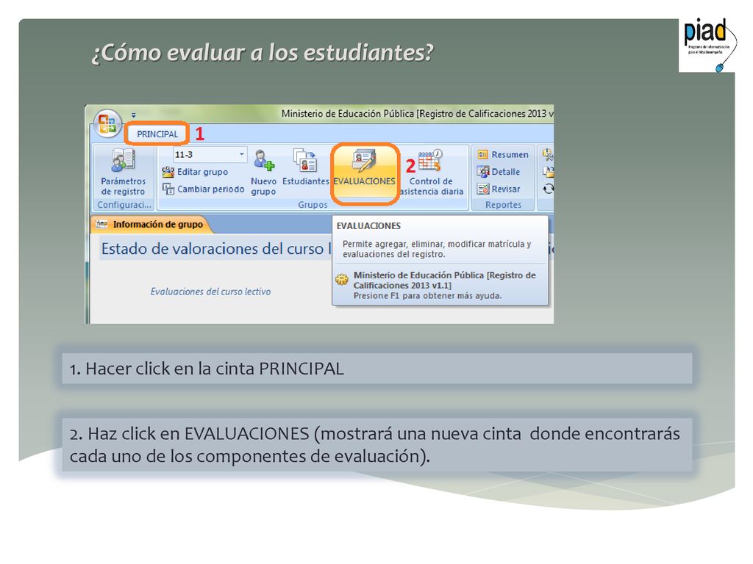The image size is (753, 564).
Task: Open the PRINCIPAL ribbon tab
Action: tap(157, 134)
